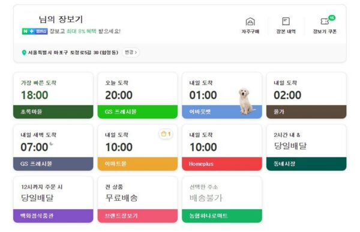
Task: Click the green location pin icon
Action: (24, 53)
